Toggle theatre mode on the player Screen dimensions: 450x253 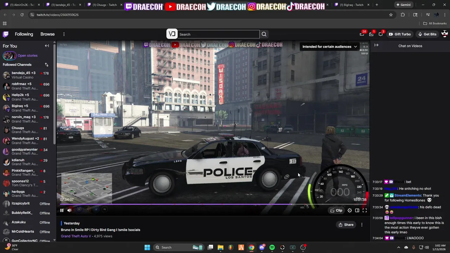tap(357, 210)
